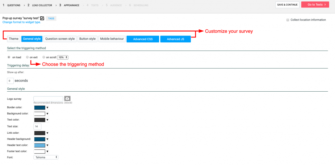The width and height of the screenshot is (335, 165).
Task: Click the Background color swatch
Action: (40, 114)
